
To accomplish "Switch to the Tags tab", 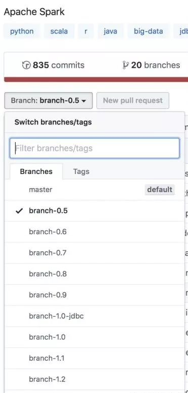I will [81, 171].
